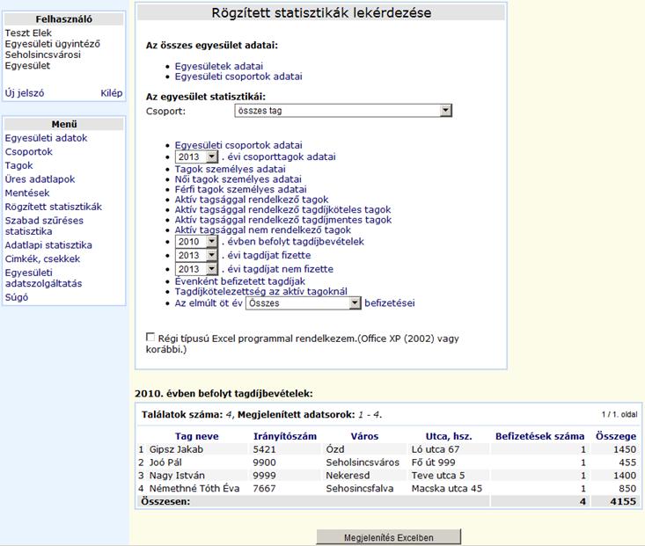Open the Súgó help menu item
Image resolution: width=645 pixels, height=546 pixels.
17,297
